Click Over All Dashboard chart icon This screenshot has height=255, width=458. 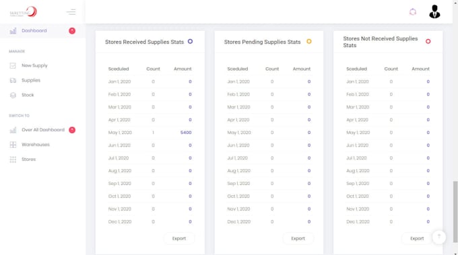(x=13, y=130)
